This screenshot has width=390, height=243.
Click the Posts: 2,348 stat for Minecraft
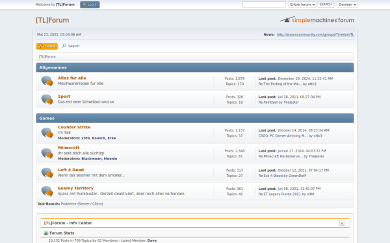tap(235, 151)
